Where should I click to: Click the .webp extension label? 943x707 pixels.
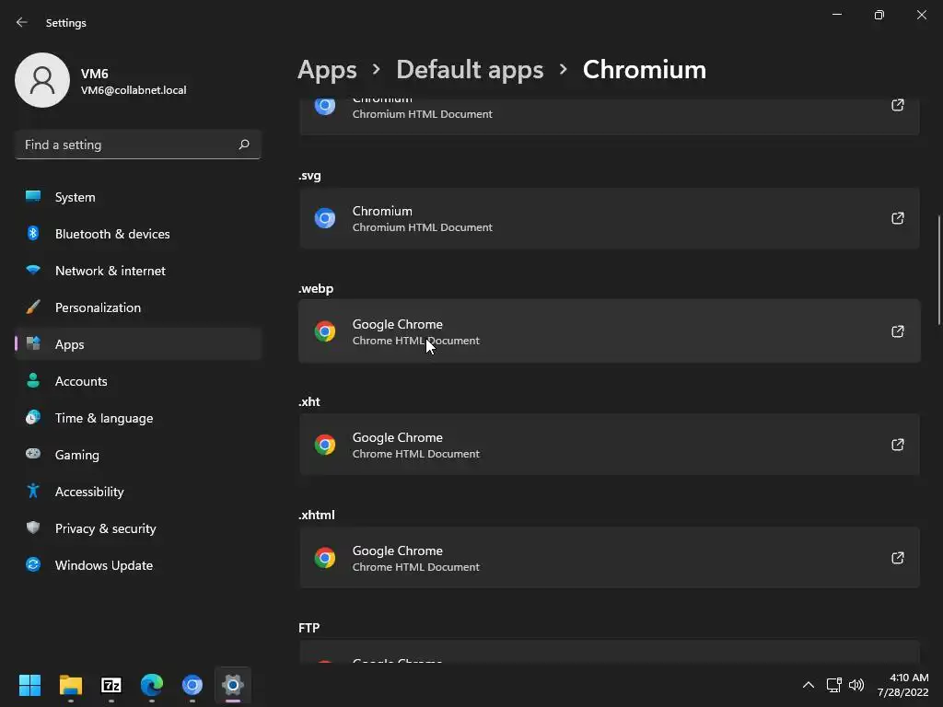coord(316,288)
